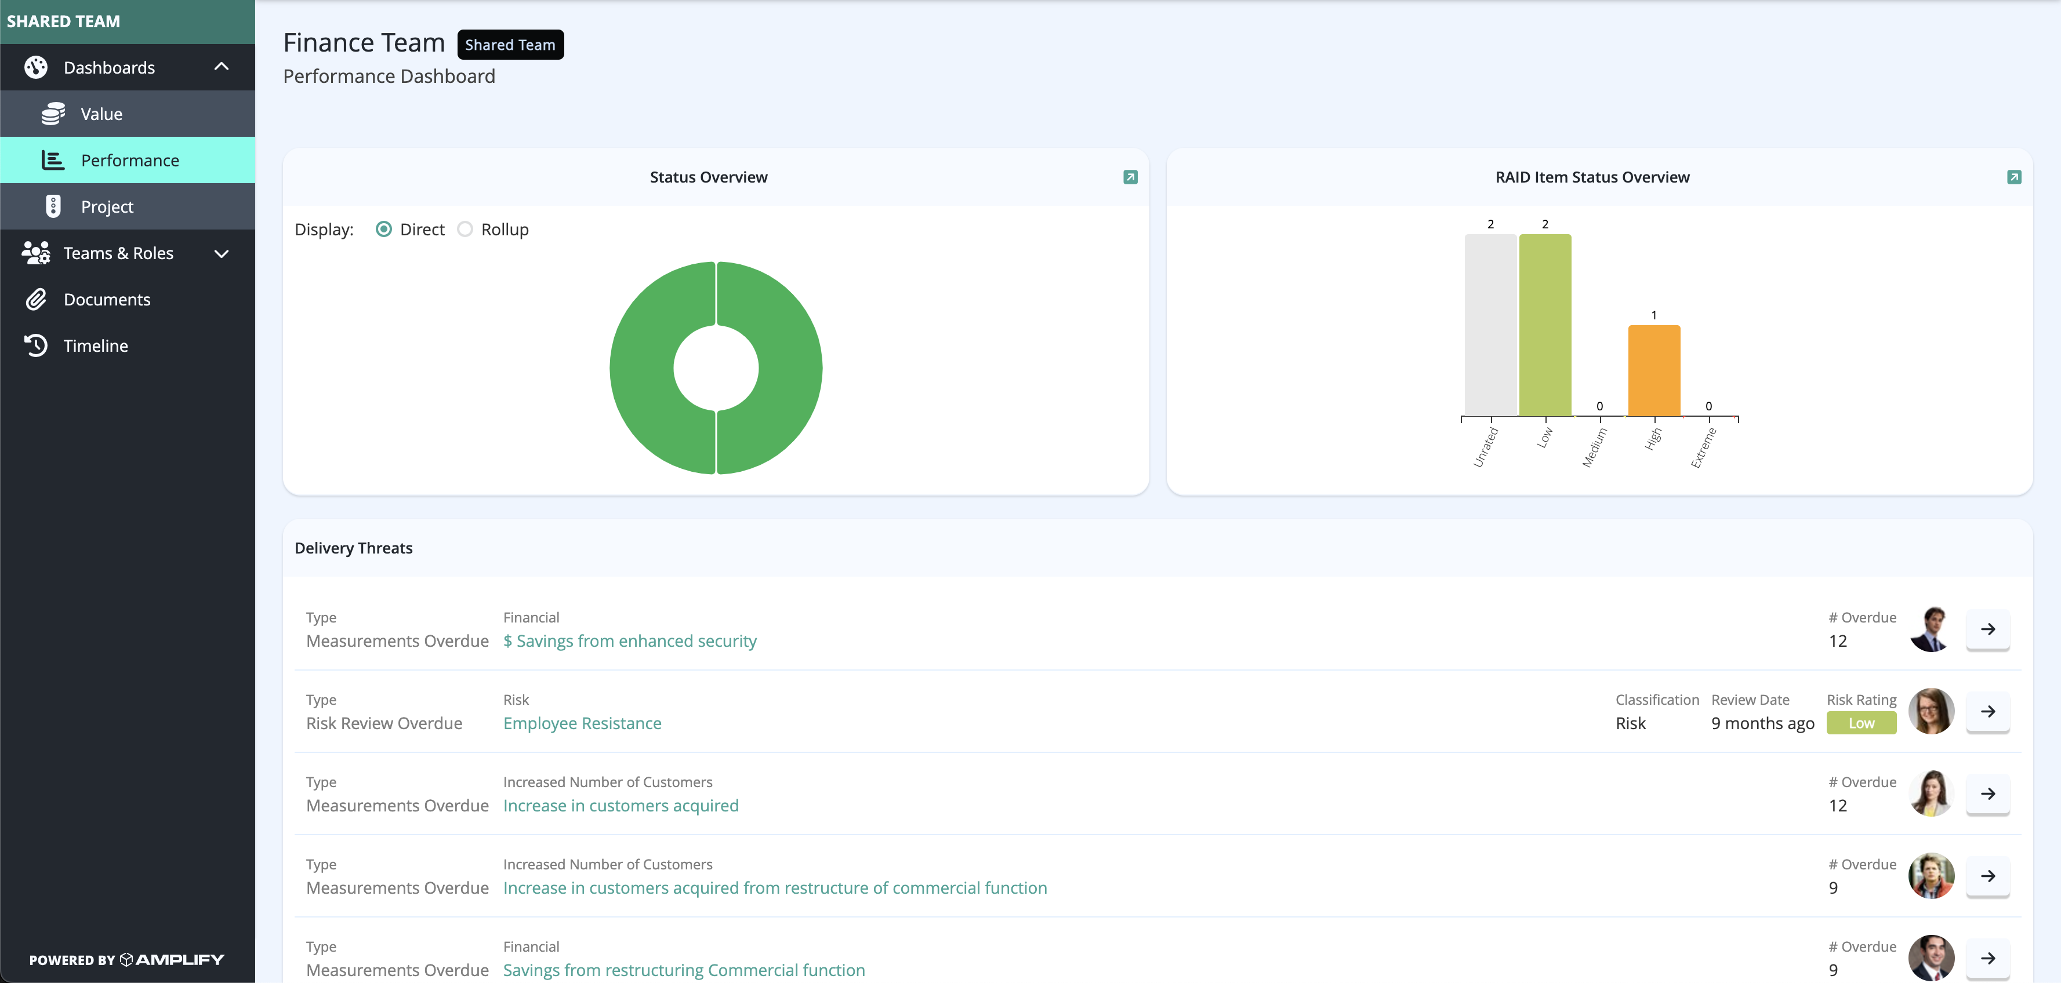
Task: Click the Documents paperclip icon
Action: pos(36,299)
